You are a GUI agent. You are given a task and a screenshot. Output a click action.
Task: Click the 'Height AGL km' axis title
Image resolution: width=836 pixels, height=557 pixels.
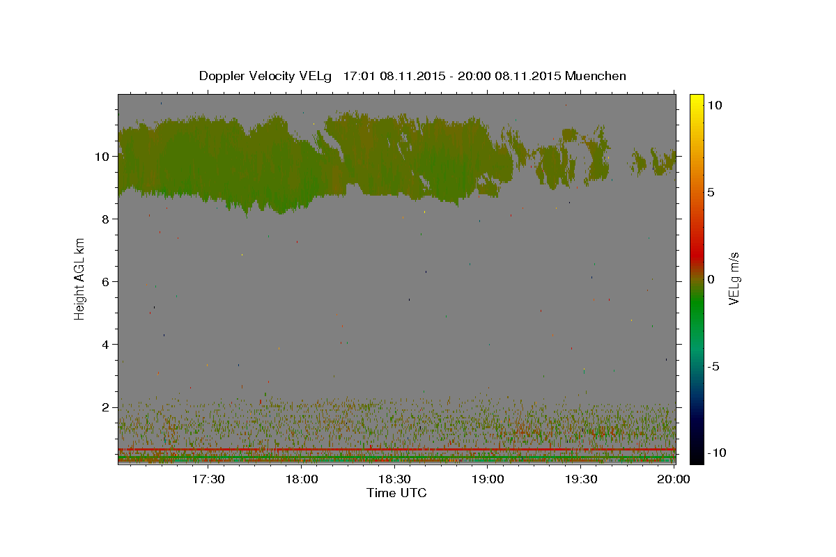[x=80, y=279]
